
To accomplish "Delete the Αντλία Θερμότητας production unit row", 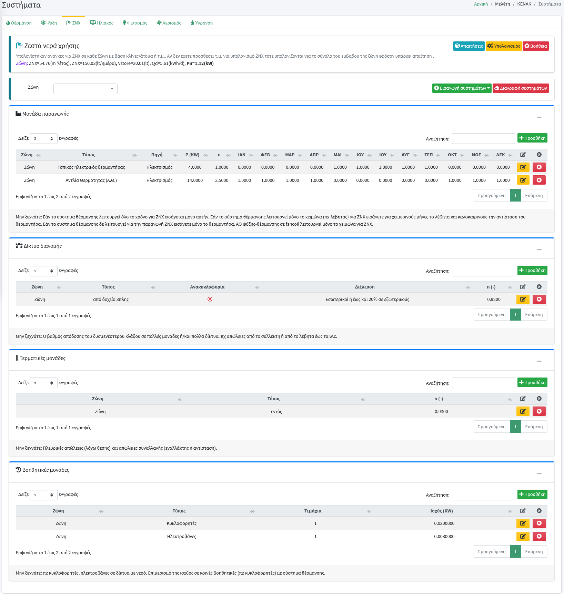I will tap(539, 180).
